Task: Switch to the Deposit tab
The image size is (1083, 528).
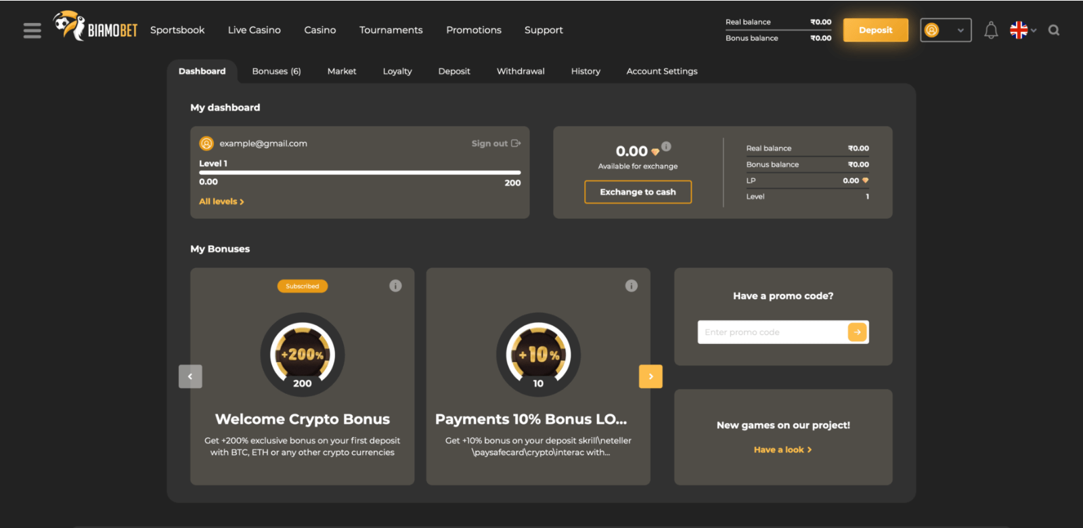Action: click(x=454, y=72)
